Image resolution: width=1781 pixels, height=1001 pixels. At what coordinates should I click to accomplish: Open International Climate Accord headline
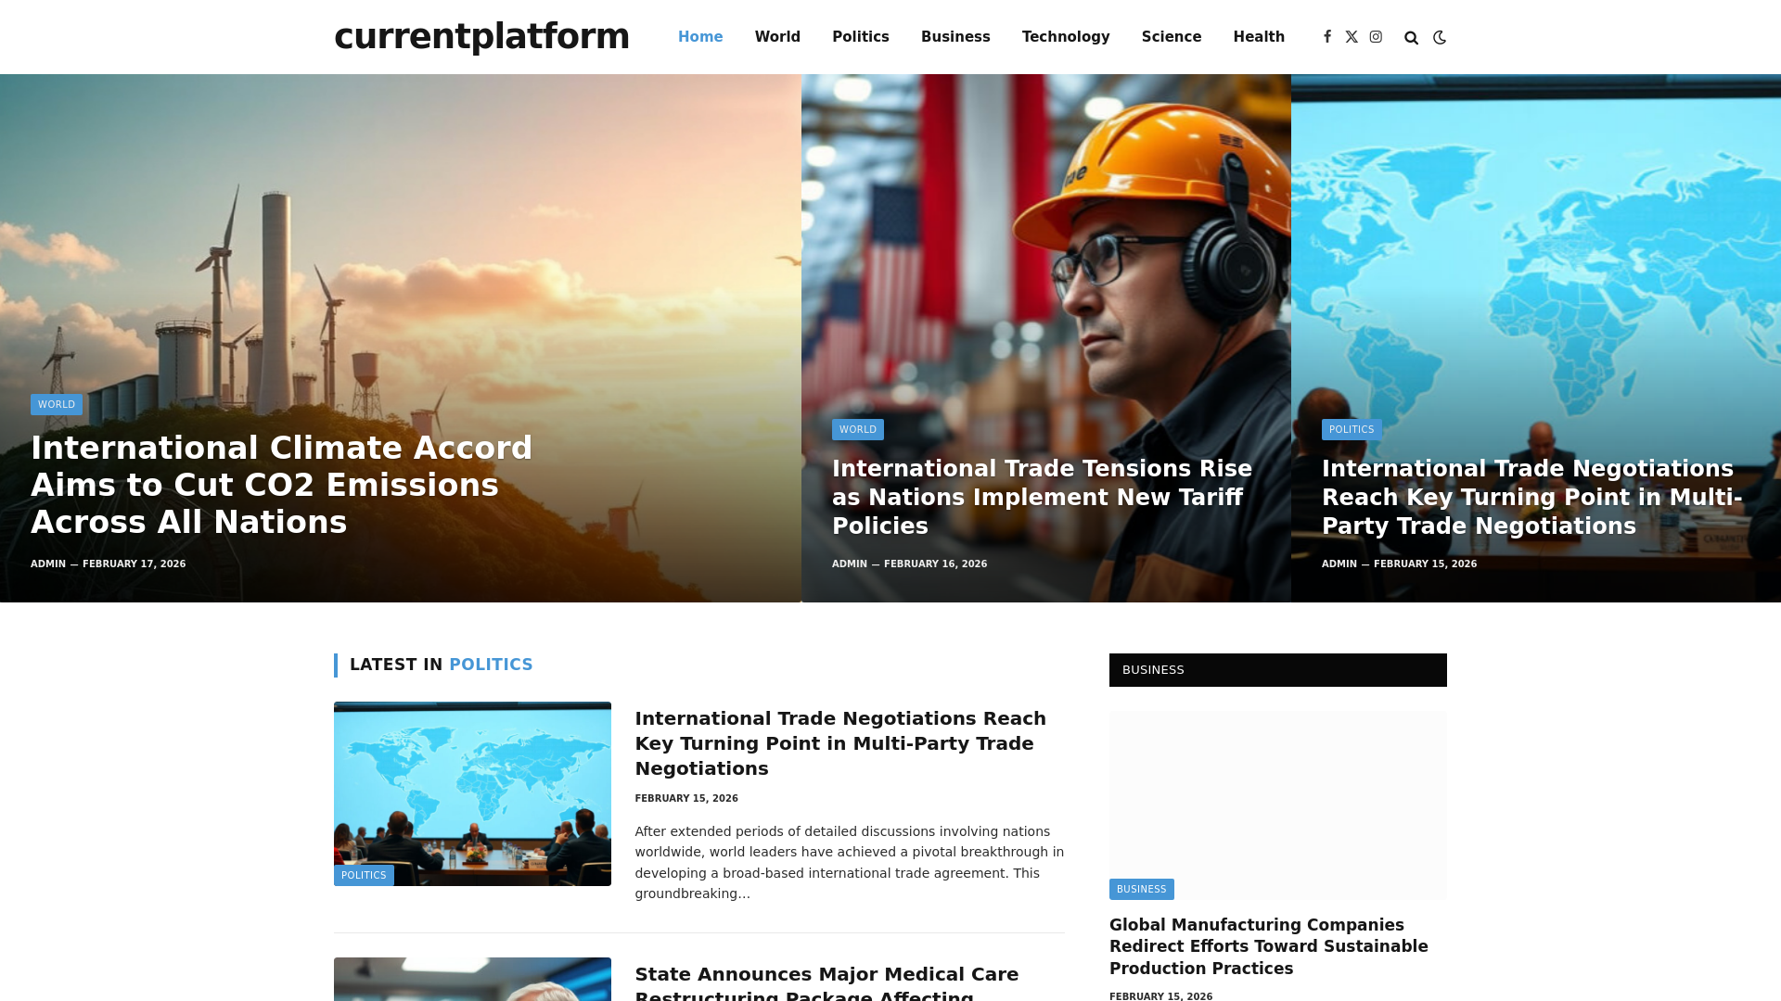[x=282, y=485]
